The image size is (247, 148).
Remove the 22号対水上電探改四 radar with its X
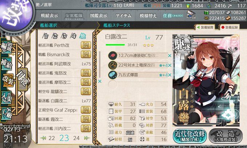(170, 65)
